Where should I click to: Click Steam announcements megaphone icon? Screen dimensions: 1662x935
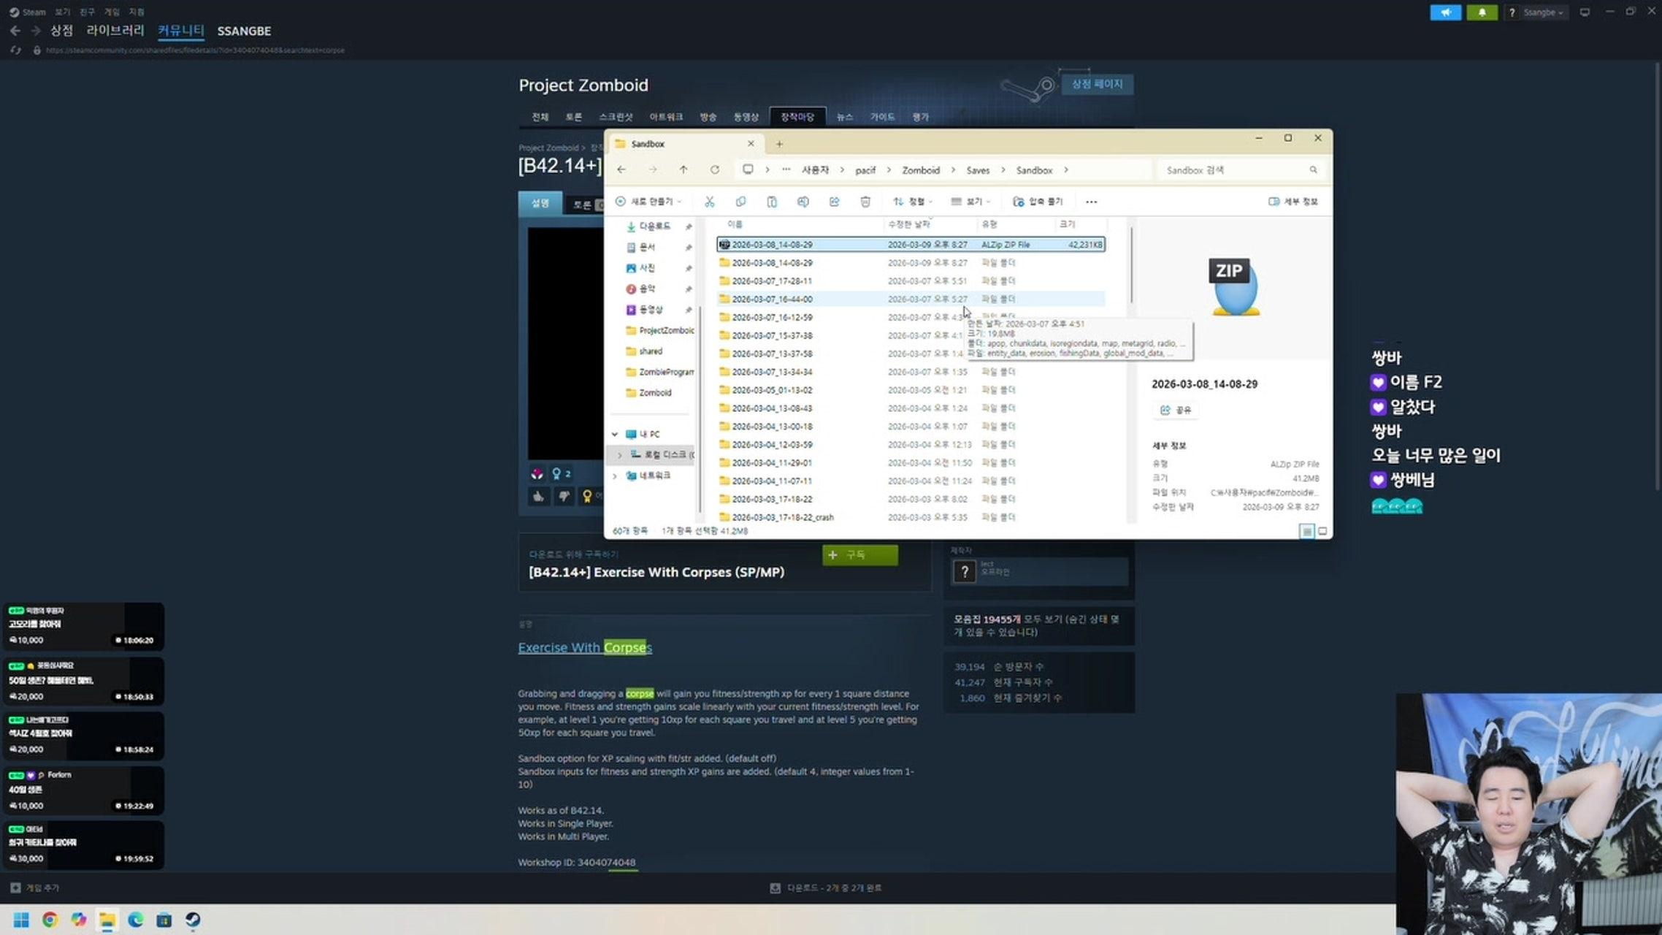click(1445, 12)
